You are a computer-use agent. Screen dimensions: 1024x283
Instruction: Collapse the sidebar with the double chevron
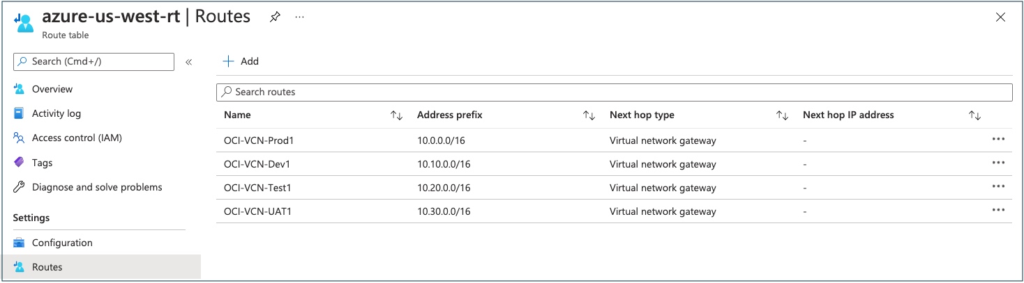pos(188,62)
